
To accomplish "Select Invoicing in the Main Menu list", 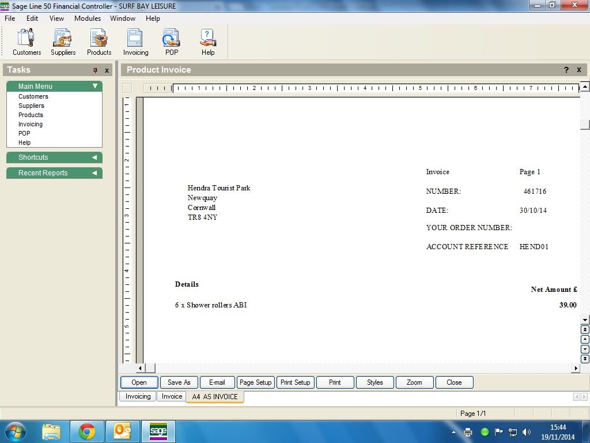I will (31, 125).
